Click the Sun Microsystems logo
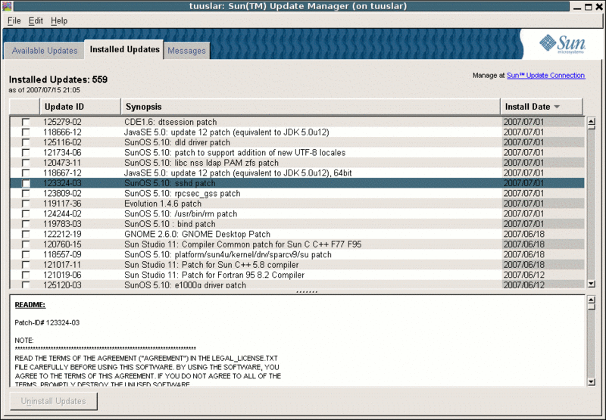Image resolution: width=606 pixels, height=420 pixels. [562, 44]
